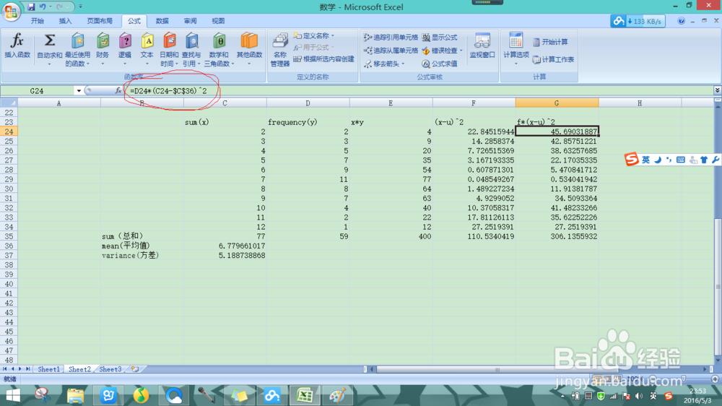Open the Error Checking dropdown arrow
The width and height of the screenshot is (722, 406).
click(x=461, y=51)
